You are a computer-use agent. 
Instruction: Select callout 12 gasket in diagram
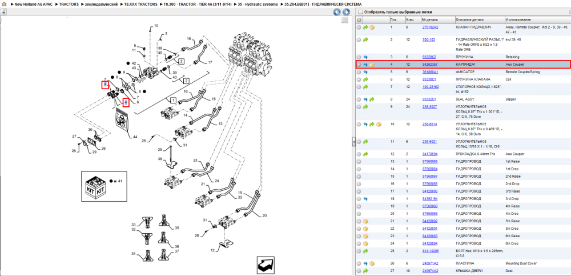pos(226,244)
